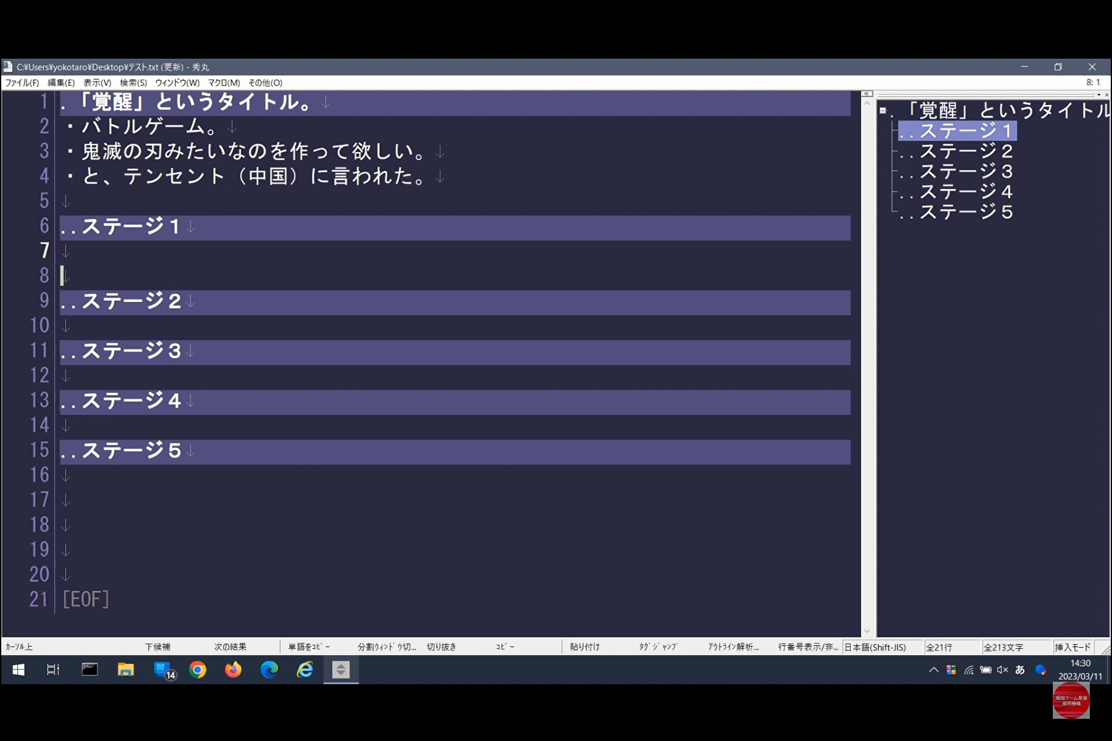Image resolution: width=1112 pixels, height=741 pixels.
Task: Collapse outline pane with double-chevron button
Action: coord(867,94)
